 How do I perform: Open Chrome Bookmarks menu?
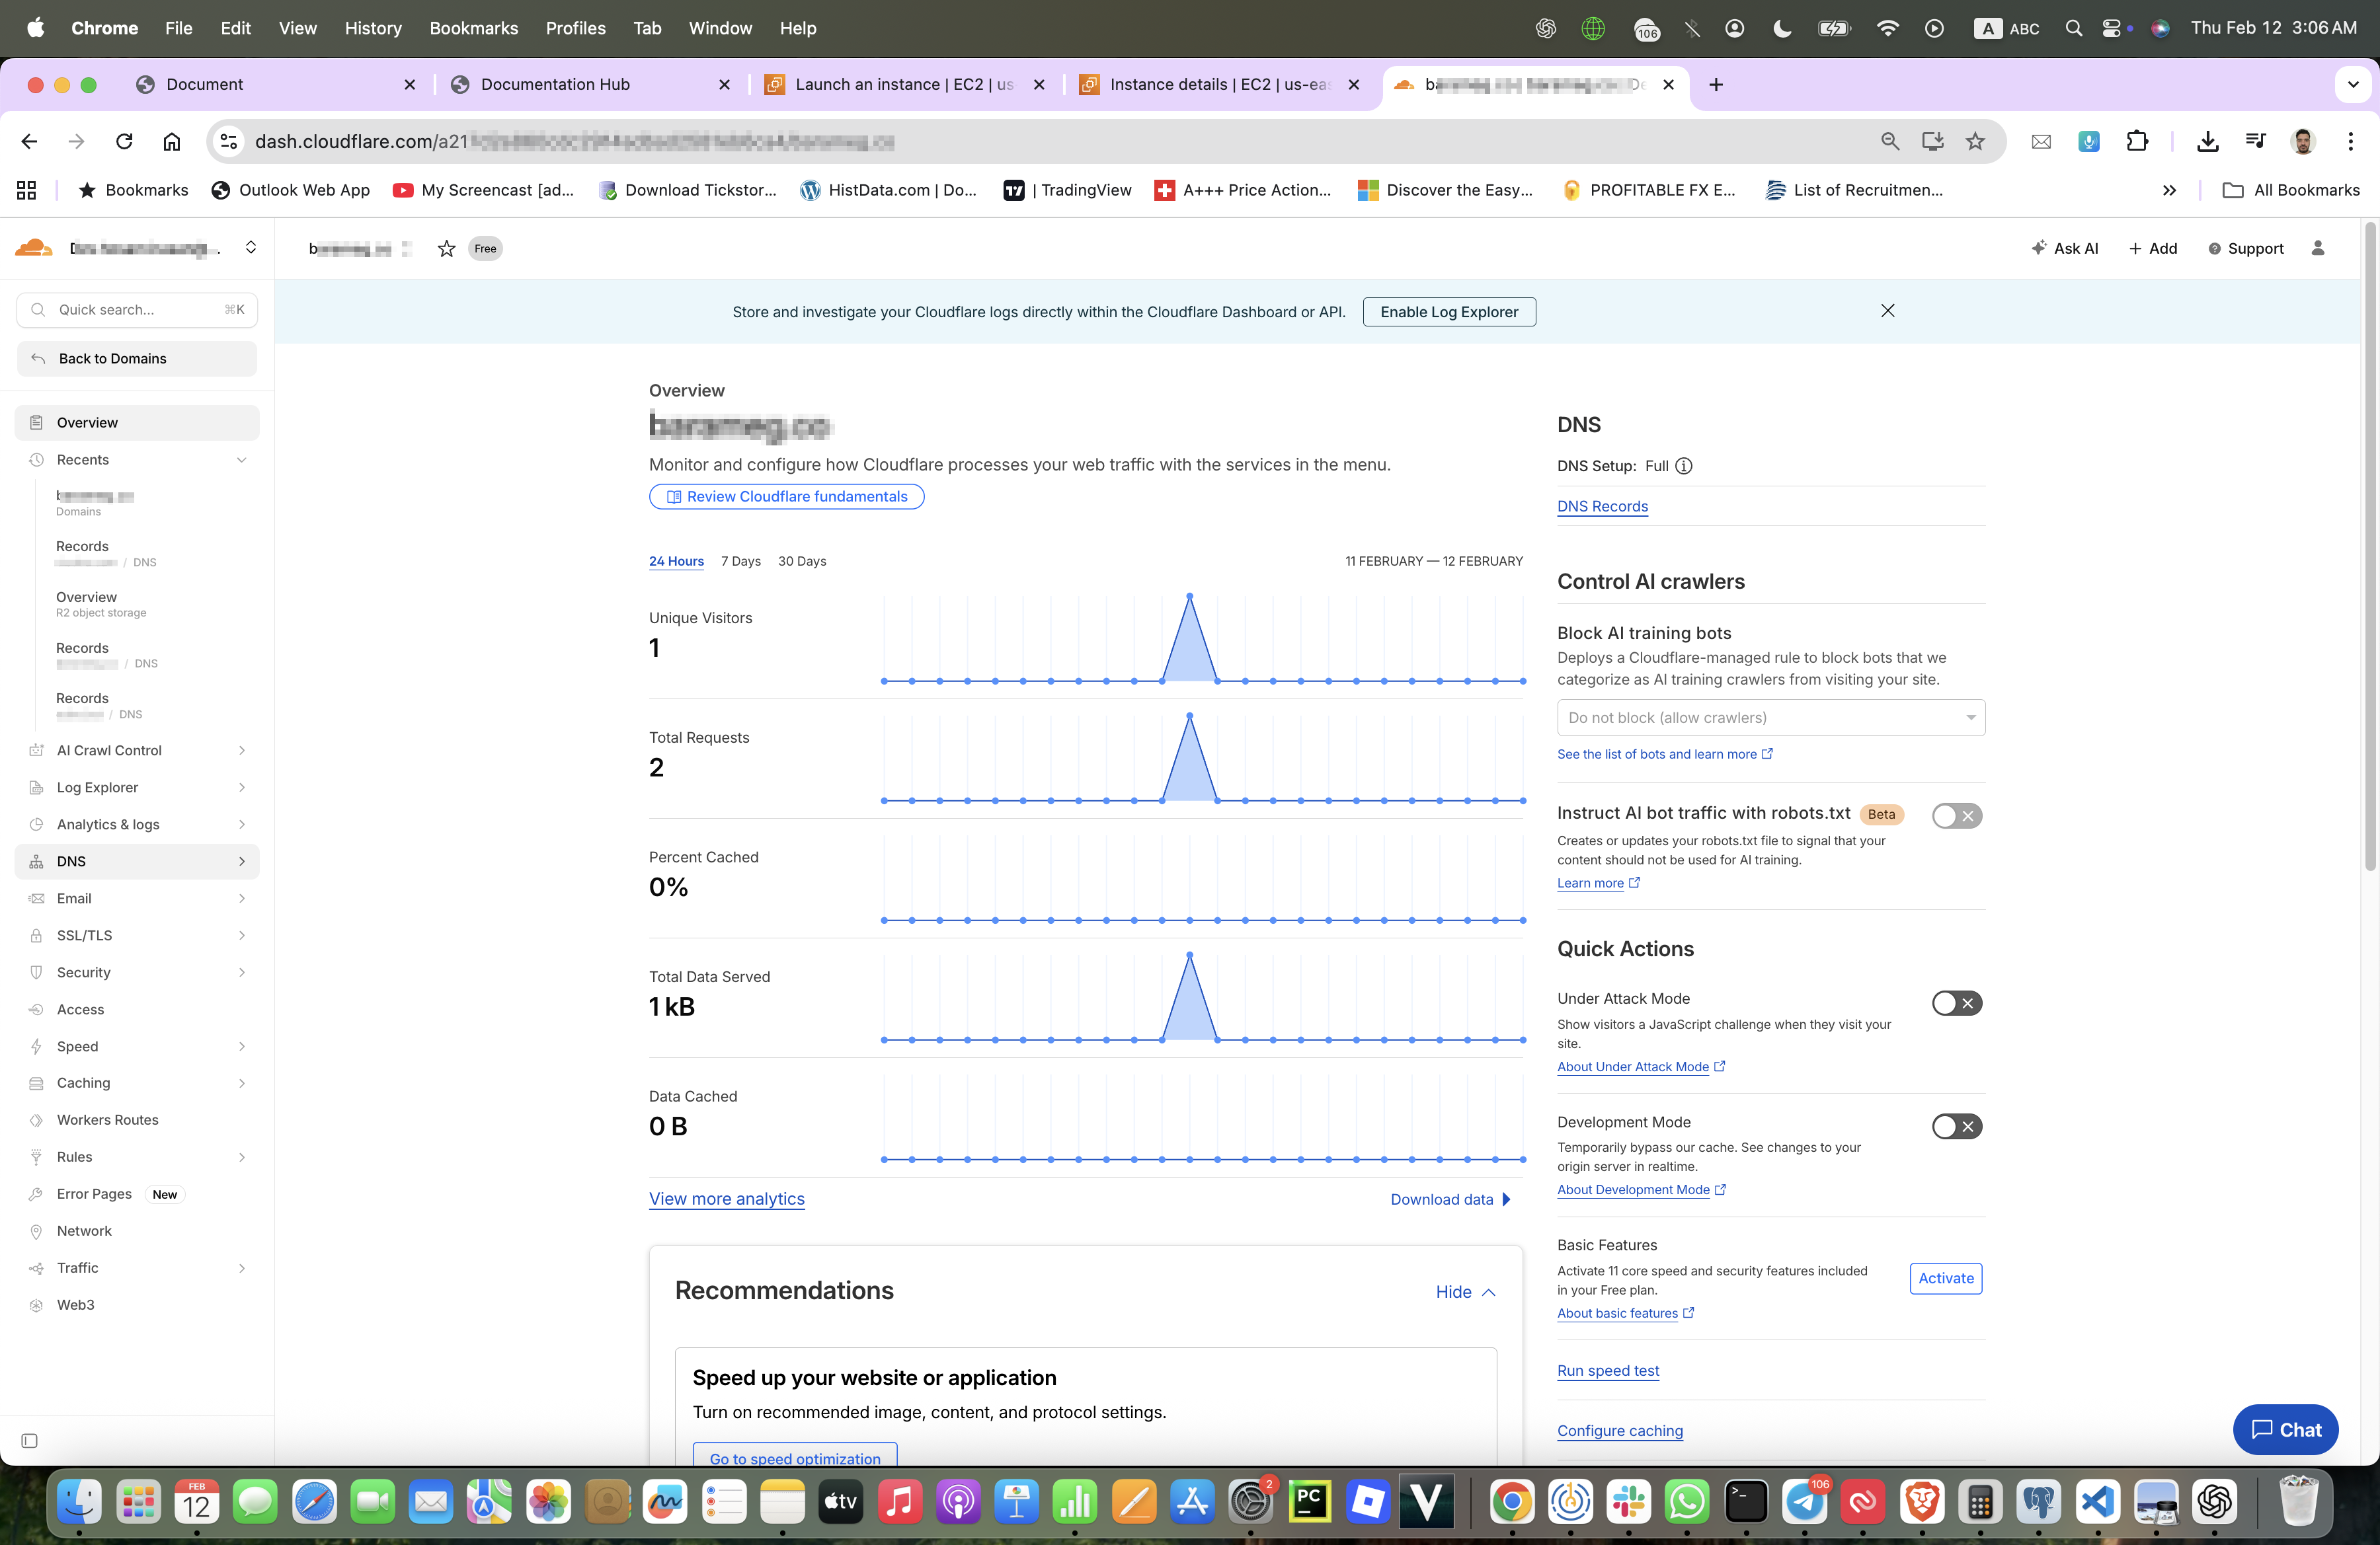(474, 28)
